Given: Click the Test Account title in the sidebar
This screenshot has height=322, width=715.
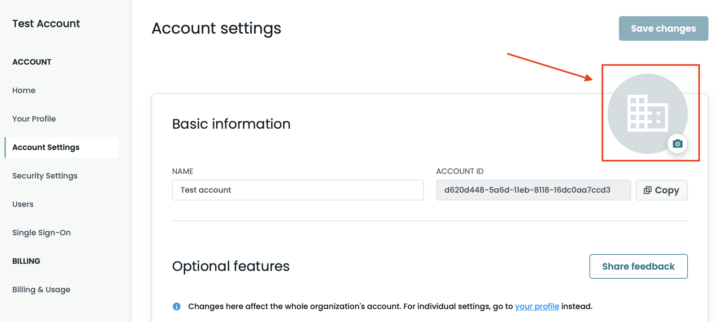Looking at the screenshot, I should click(x=46, y=24).
